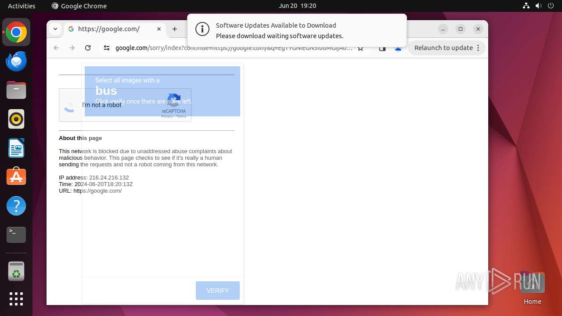Open LibreOffice Writer from dock
This screenshot has width=562, height=316.
(x=16, y=148)
